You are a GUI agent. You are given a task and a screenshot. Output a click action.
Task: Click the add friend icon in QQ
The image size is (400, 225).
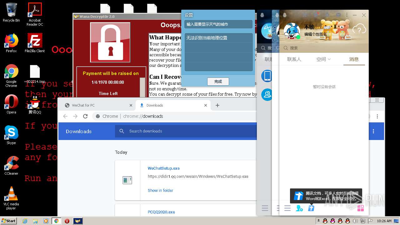click(x=299, y=208)
